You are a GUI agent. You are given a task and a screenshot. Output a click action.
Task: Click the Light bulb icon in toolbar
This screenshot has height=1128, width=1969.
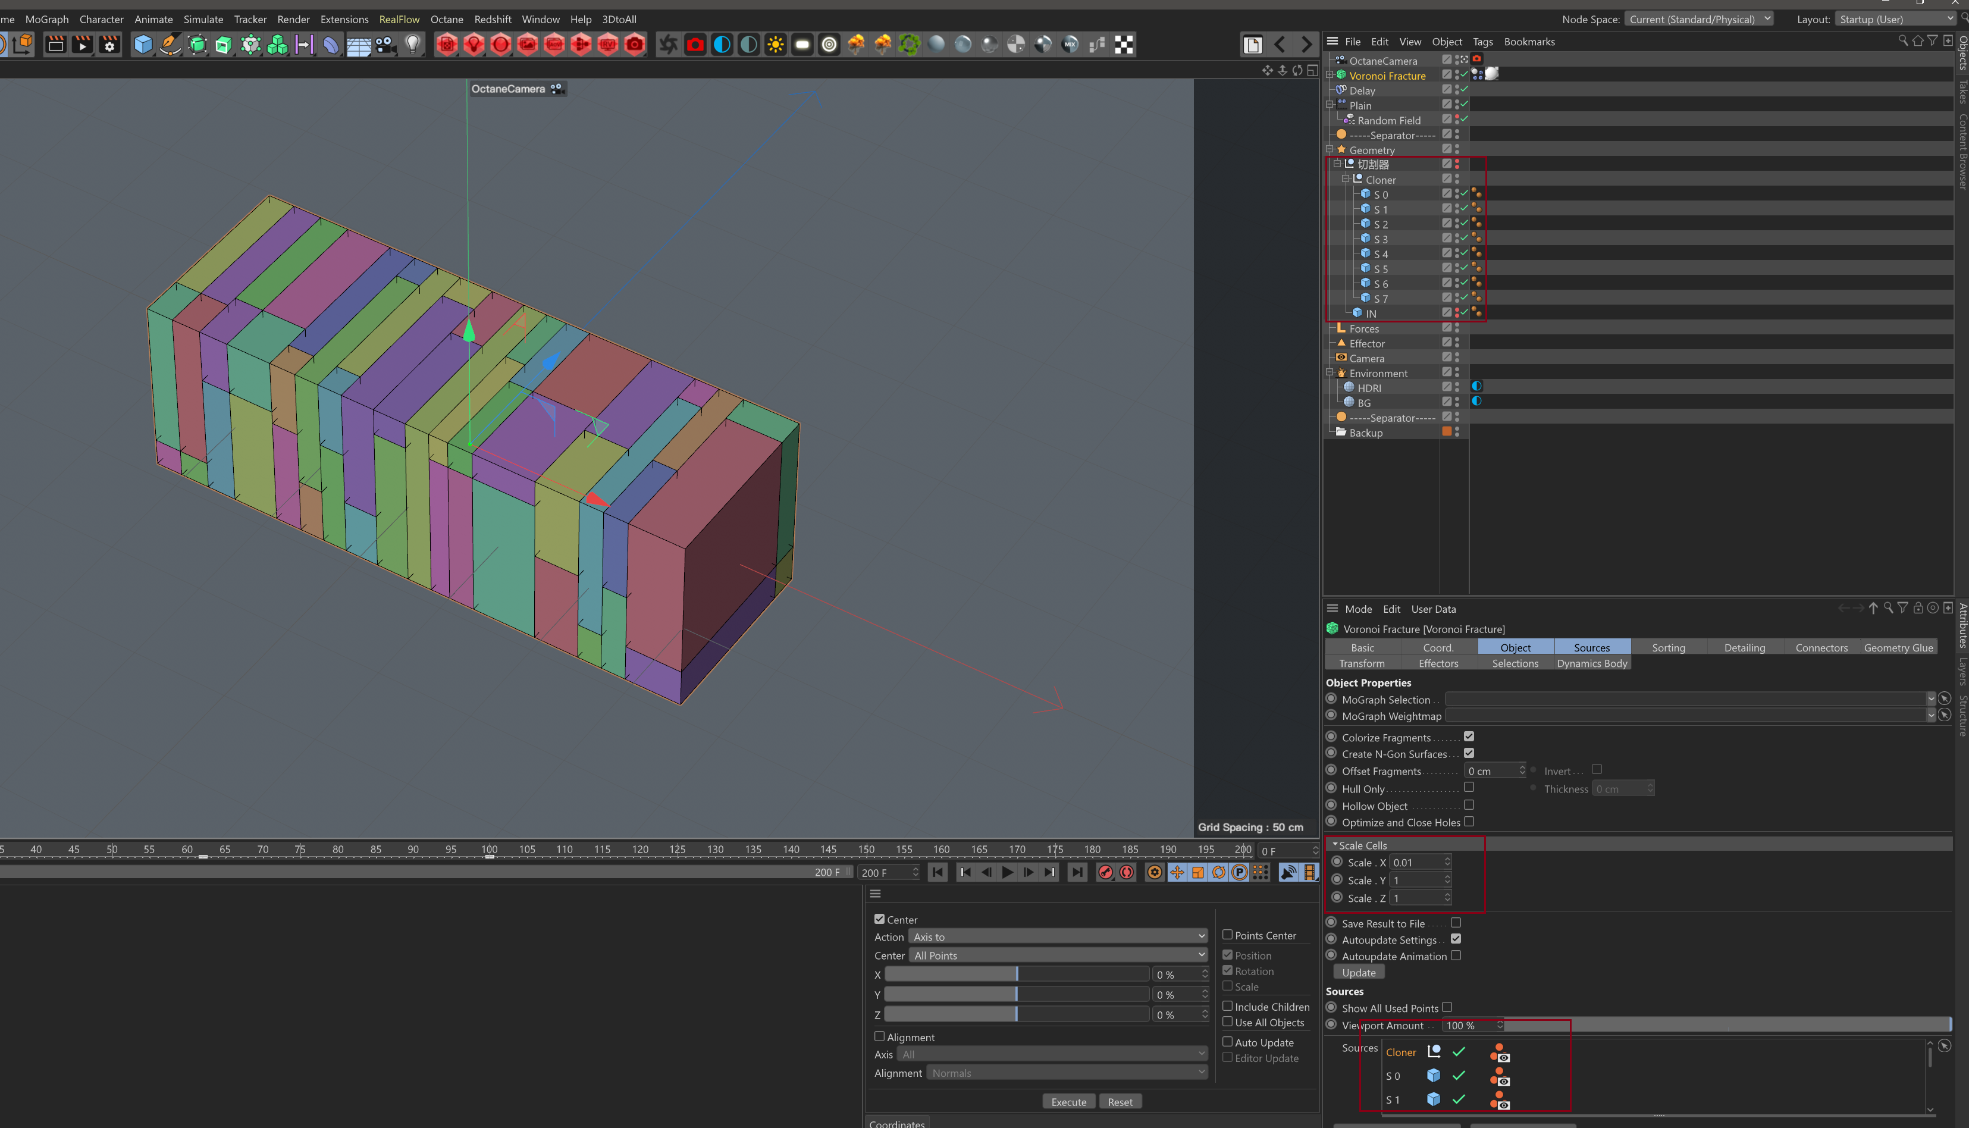point(413,45)
